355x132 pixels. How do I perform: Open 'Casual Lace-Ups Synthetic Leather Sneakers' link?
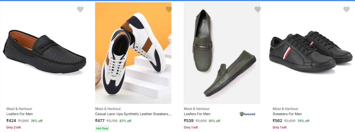(x=133, y=114)
